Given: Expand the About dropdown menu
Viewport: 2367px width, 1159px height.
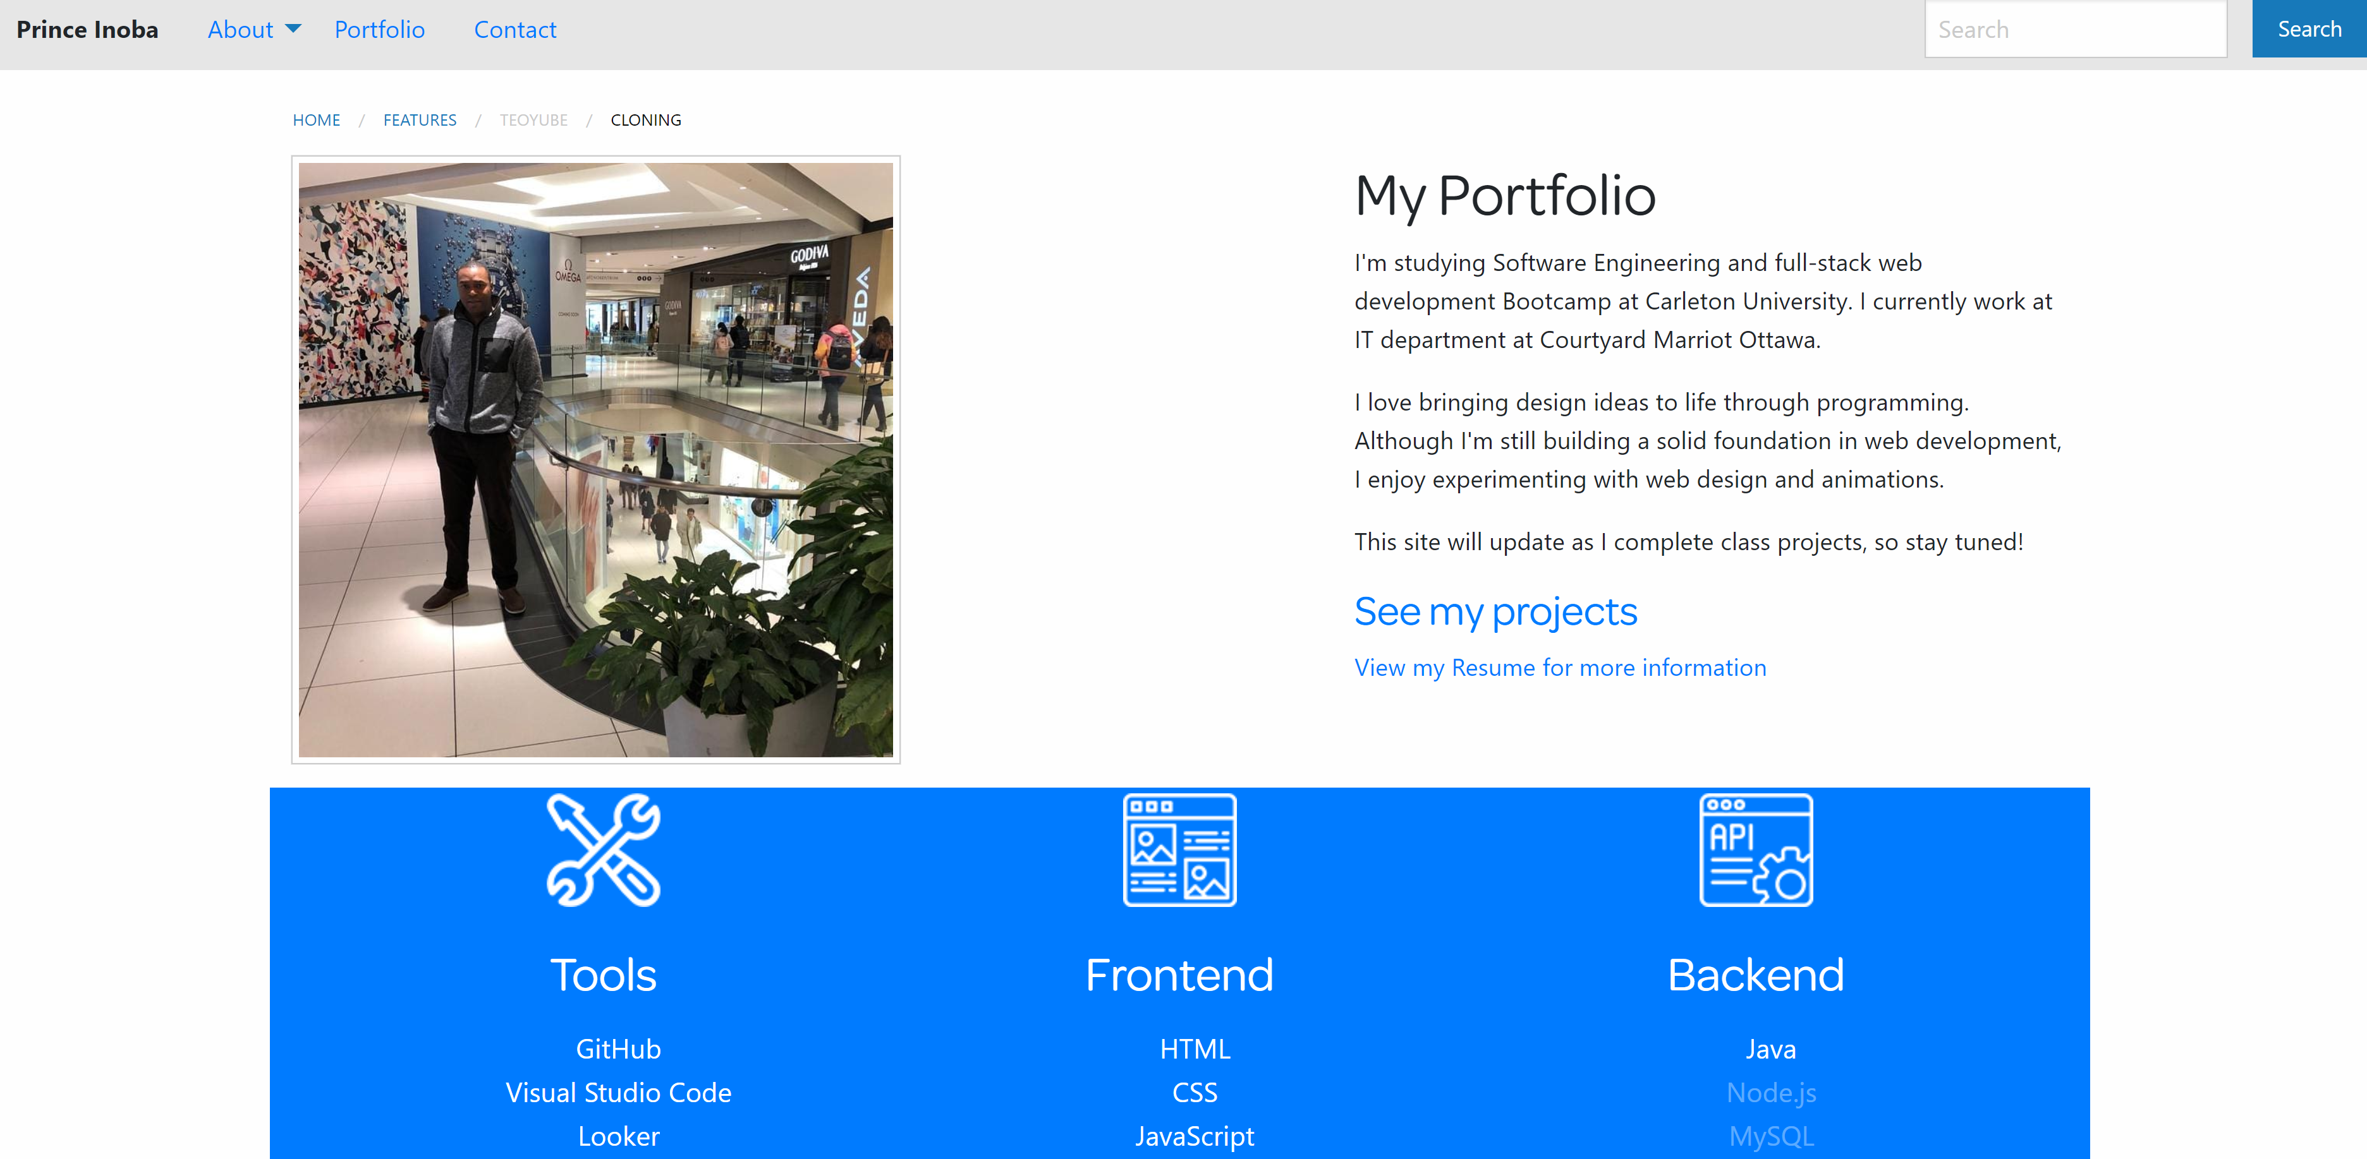Looking at the screenshot, I should click(x=249, y=27).
